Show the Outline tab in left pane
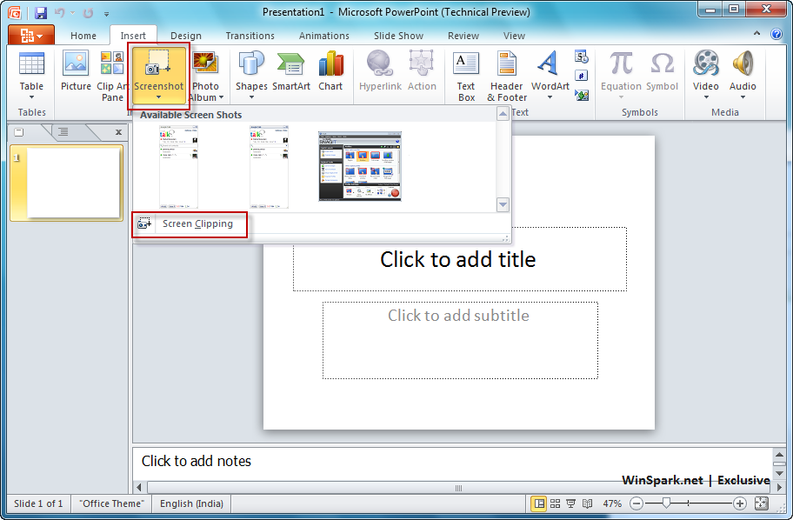This screenshot has width=793, height=520. (63, 132)
